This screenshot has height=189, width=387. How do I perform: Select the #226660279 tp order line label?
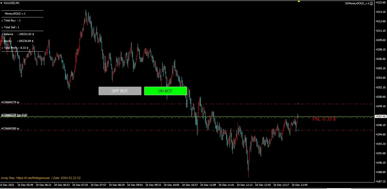[10, 102]
